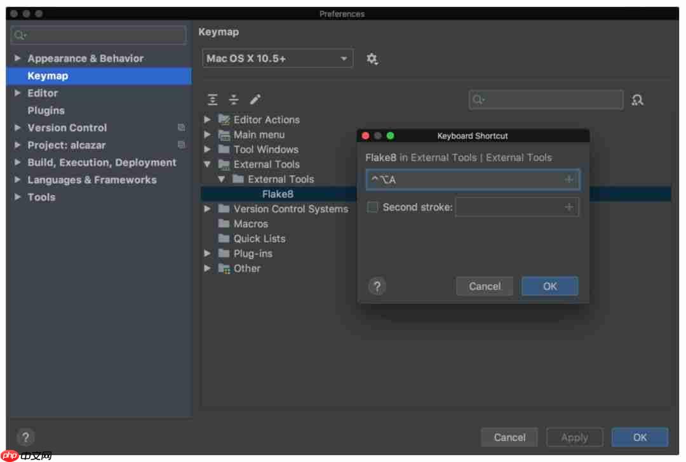Click the first stroke plus icon
The height and width of the screenshot is (462, 686).
[x=568, y=180]
